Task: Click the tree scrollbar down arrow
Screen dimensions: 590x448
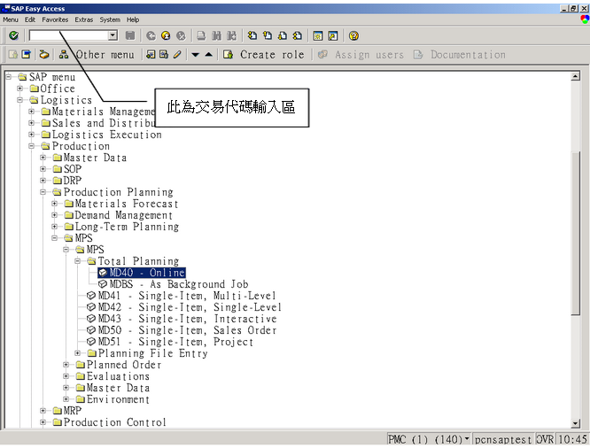Action: 575,424
